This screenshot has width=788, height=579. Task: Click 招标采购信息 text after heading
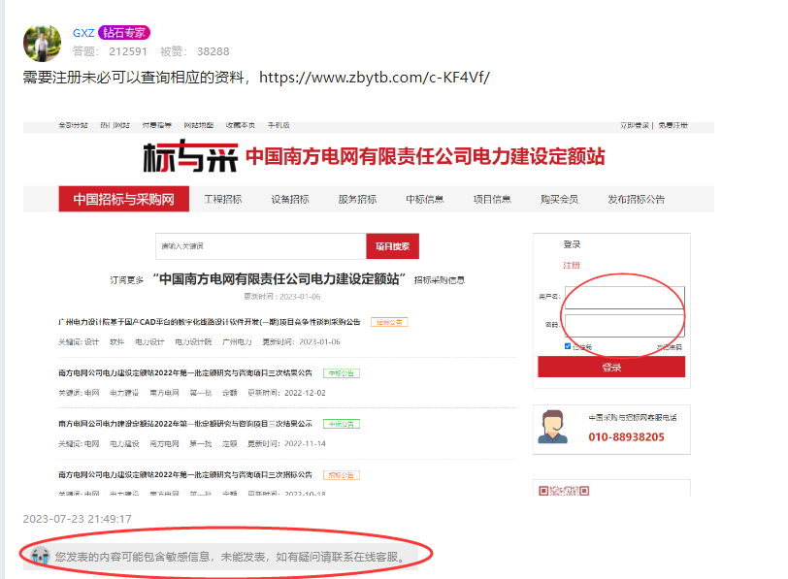click(440, 280)
